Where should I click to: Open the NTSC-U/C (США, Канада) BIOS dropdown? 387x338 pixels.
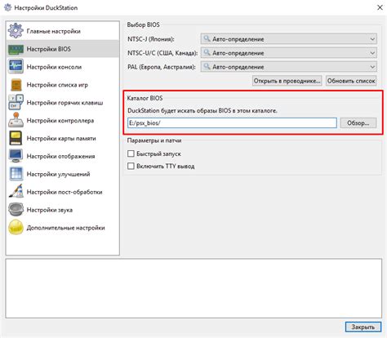pyautogui.click(x=289, y=53)
